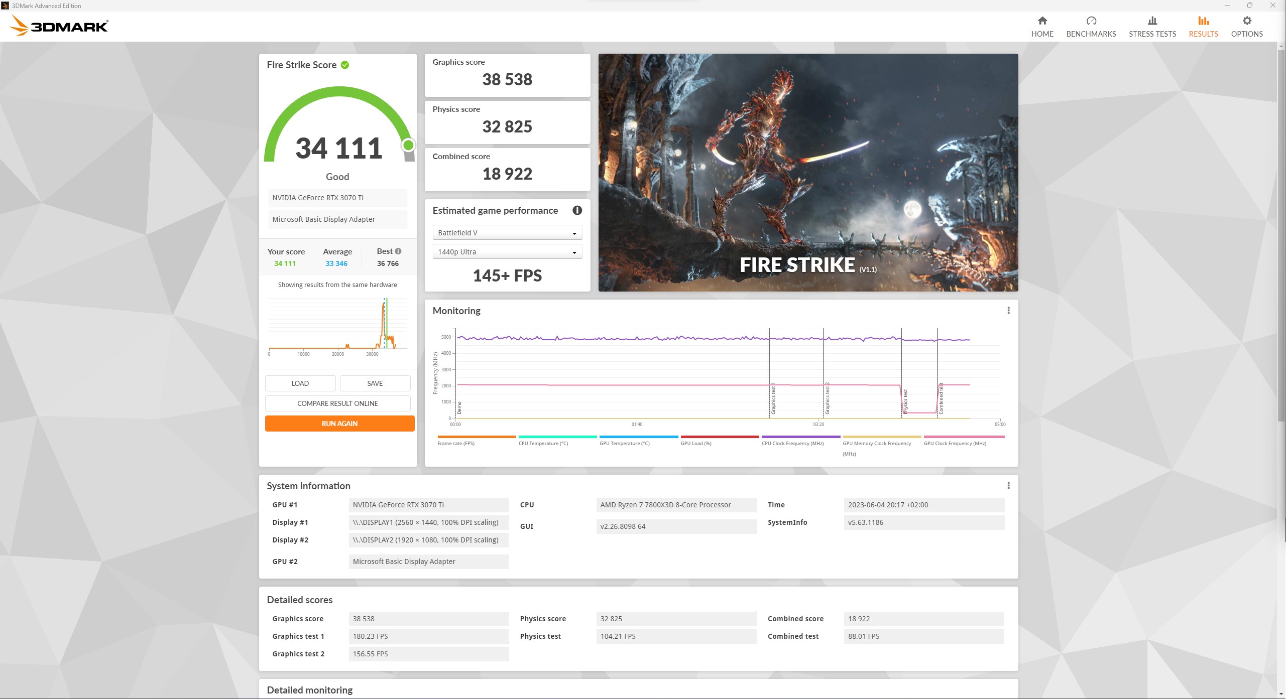The image size is (1286, 699).
Task: Open the System information three-dot menu
Action: pos(1008,486)
